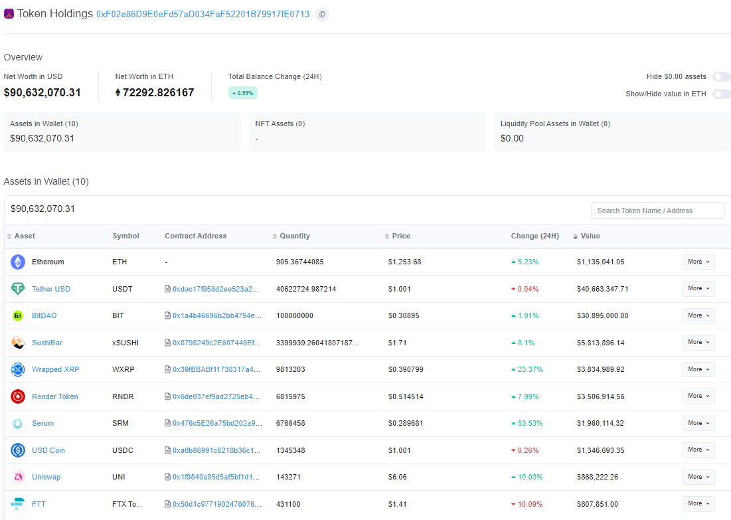Screen dimensions: 731x520
Task: Click the Search Token Name / Address field
Action: point(657,211)
